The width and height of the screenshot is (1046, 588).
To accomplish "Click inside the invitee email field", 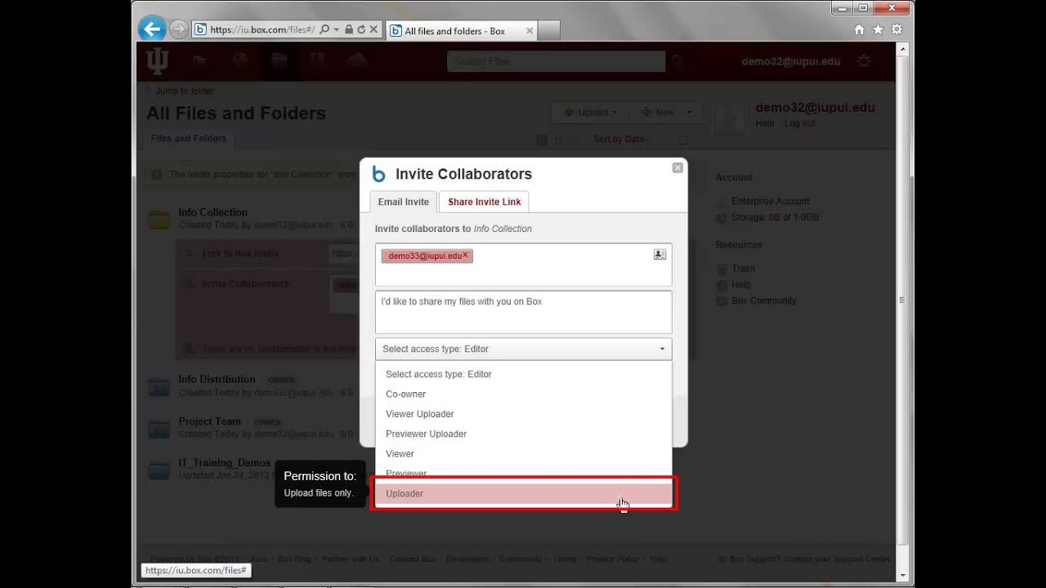I will click(x=524, y=265).
